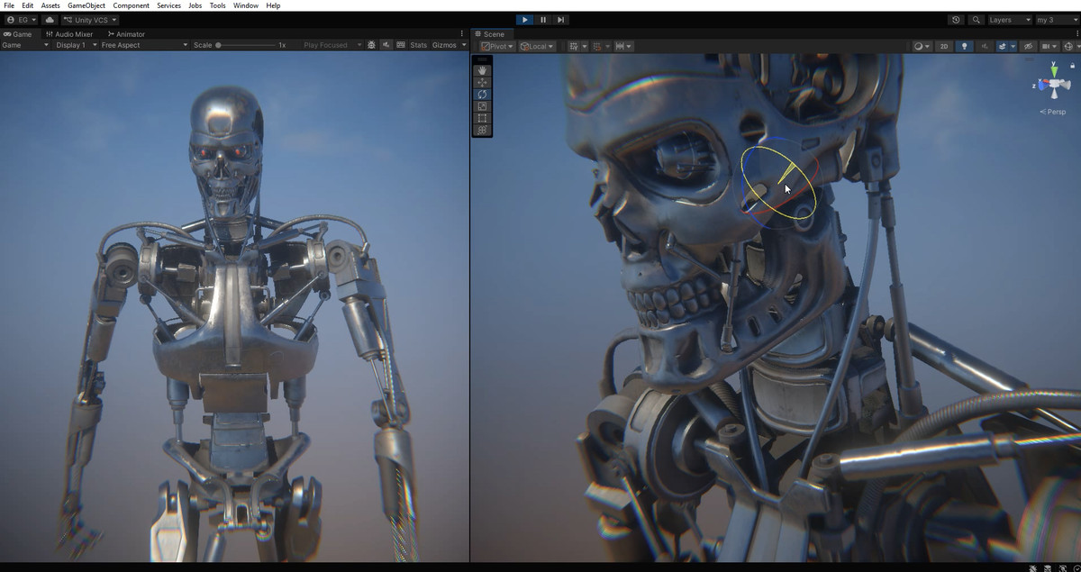Screen dimensions: 1081x572
Task: Open the global Search magnifier icon
Action: (x=976, y=20)
